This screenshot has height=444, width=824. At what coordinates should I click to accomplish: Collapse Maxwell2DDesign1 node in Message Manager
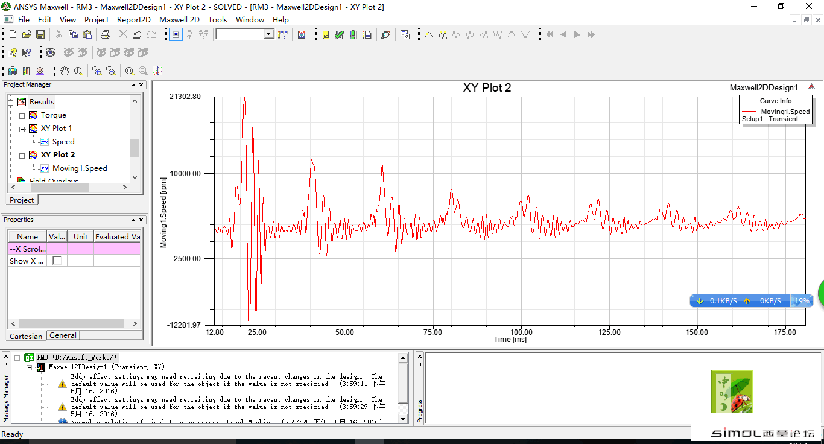[30, 367]
